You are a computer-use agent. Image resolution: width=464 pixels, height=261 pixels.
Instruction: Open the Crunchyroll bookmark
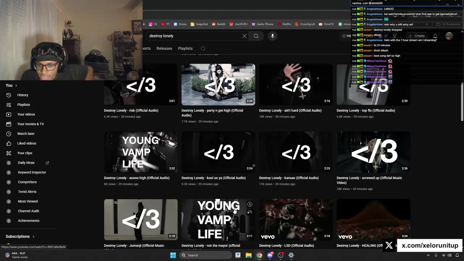304,24
